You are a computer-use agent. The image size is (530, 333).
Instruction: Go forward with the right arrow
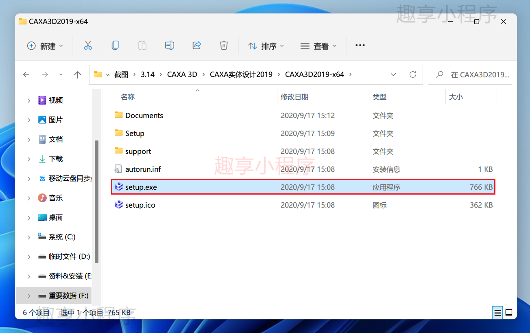pos(45,74)
